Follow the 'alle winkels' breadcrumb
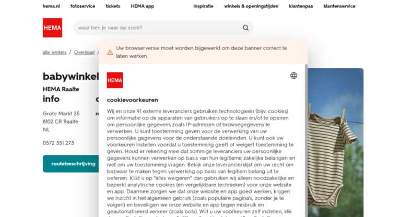Image resolution: width=401 pixels, height=217 pixels. point(54,52)
